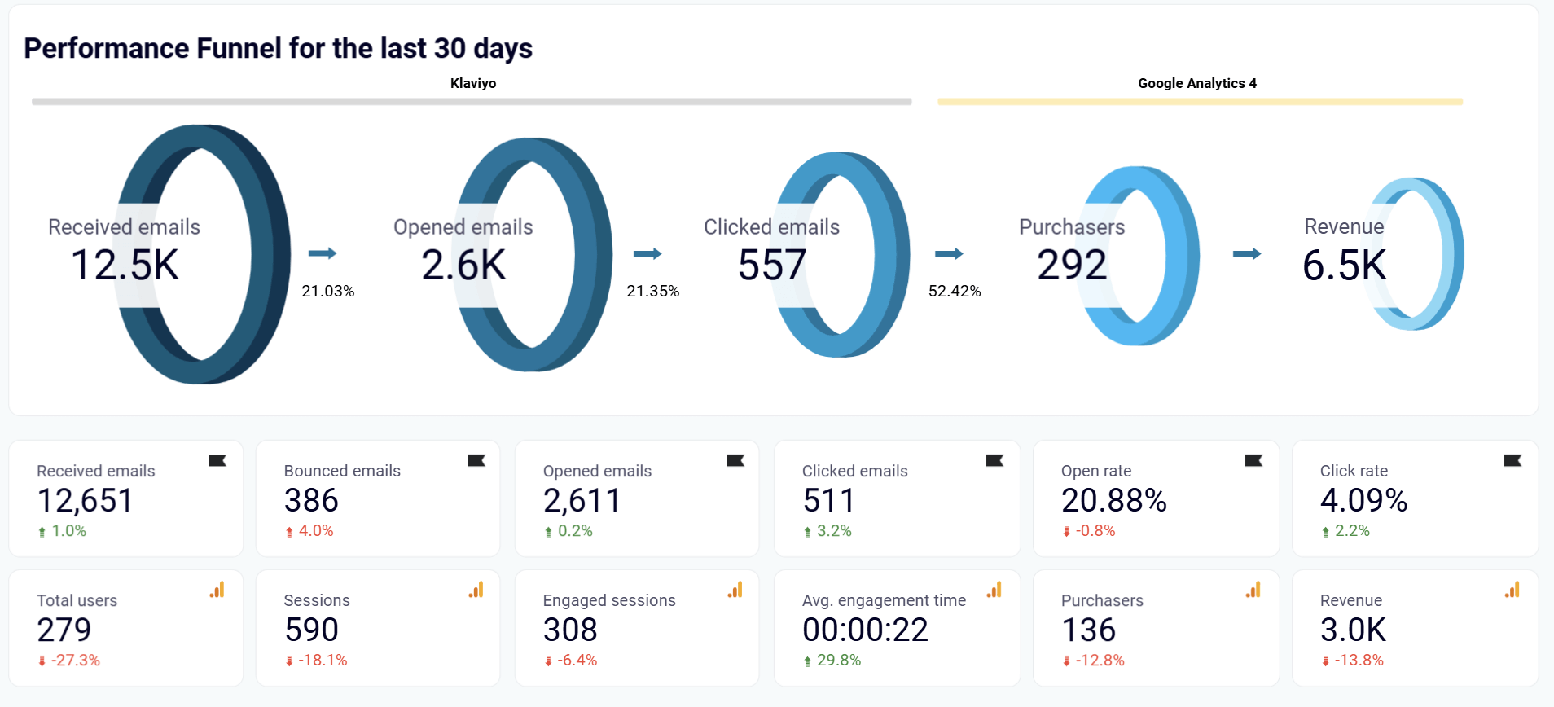This screenshot has width=1554, height=707.
Task: Click the Google Analytics icon on Total users card
Action: click(x=217, y=591)
